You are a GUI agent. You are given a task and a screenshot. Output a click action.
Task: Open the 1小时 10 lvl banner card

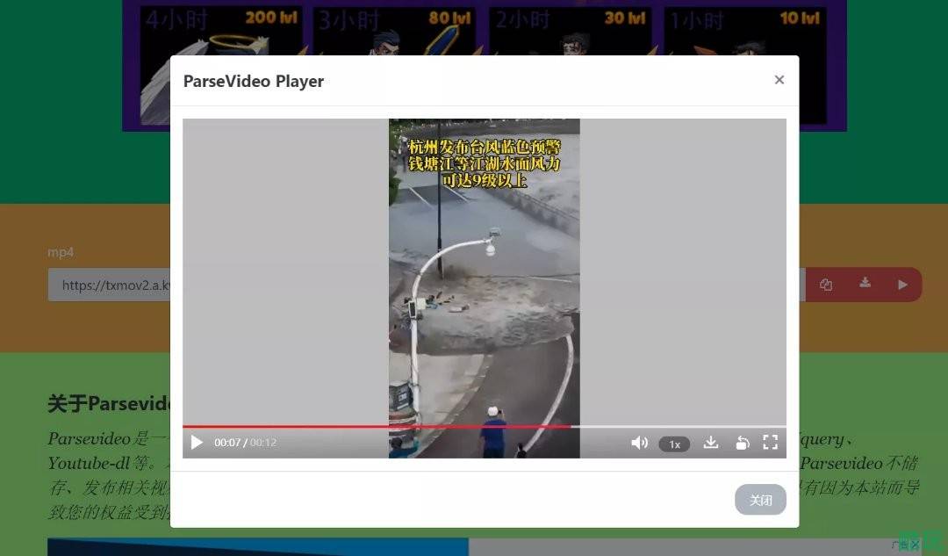coord(745,30)
